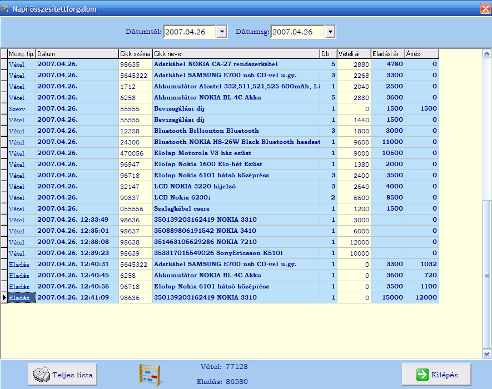Click margin value 720 cell

click(422, 276)
